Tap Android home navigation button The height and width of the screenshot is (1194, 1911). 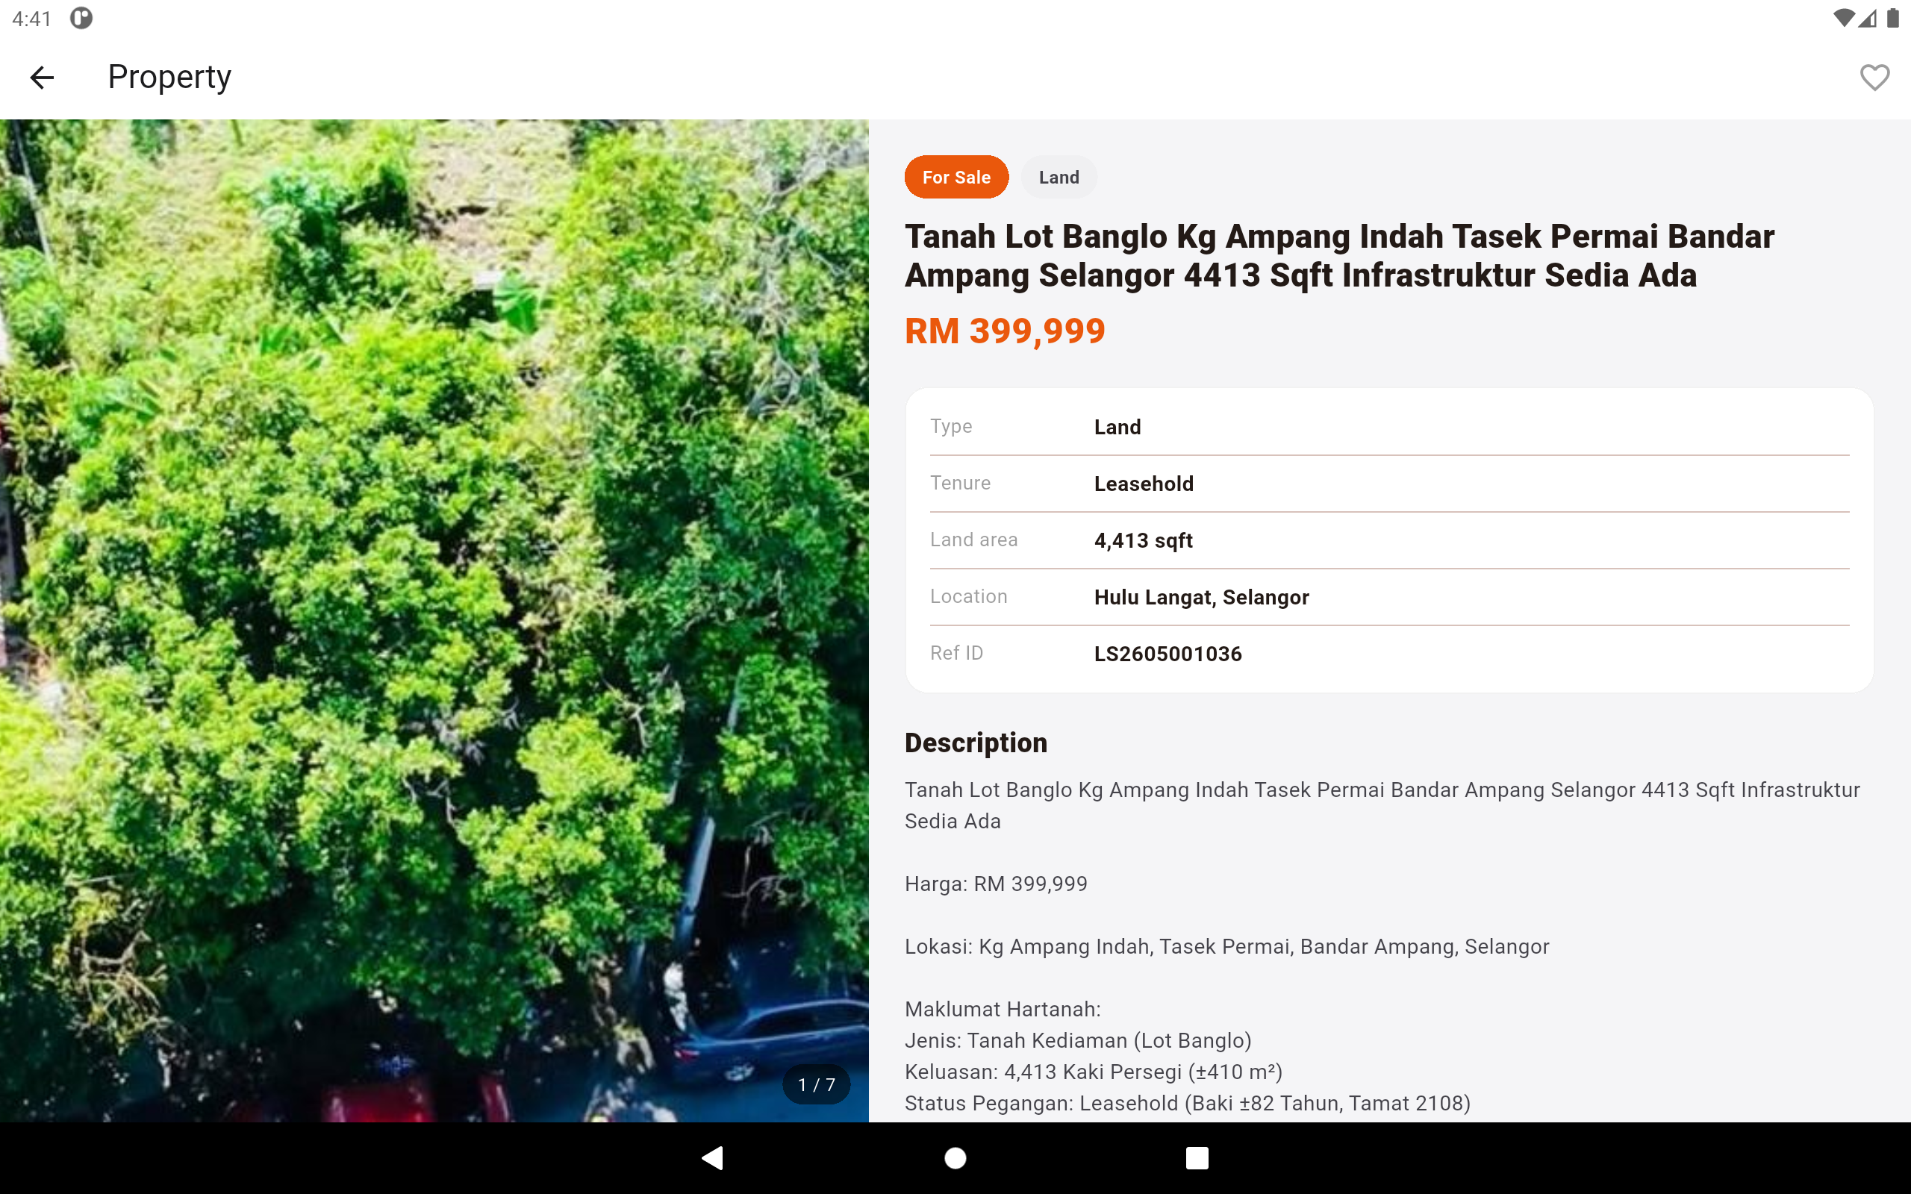955,1157
